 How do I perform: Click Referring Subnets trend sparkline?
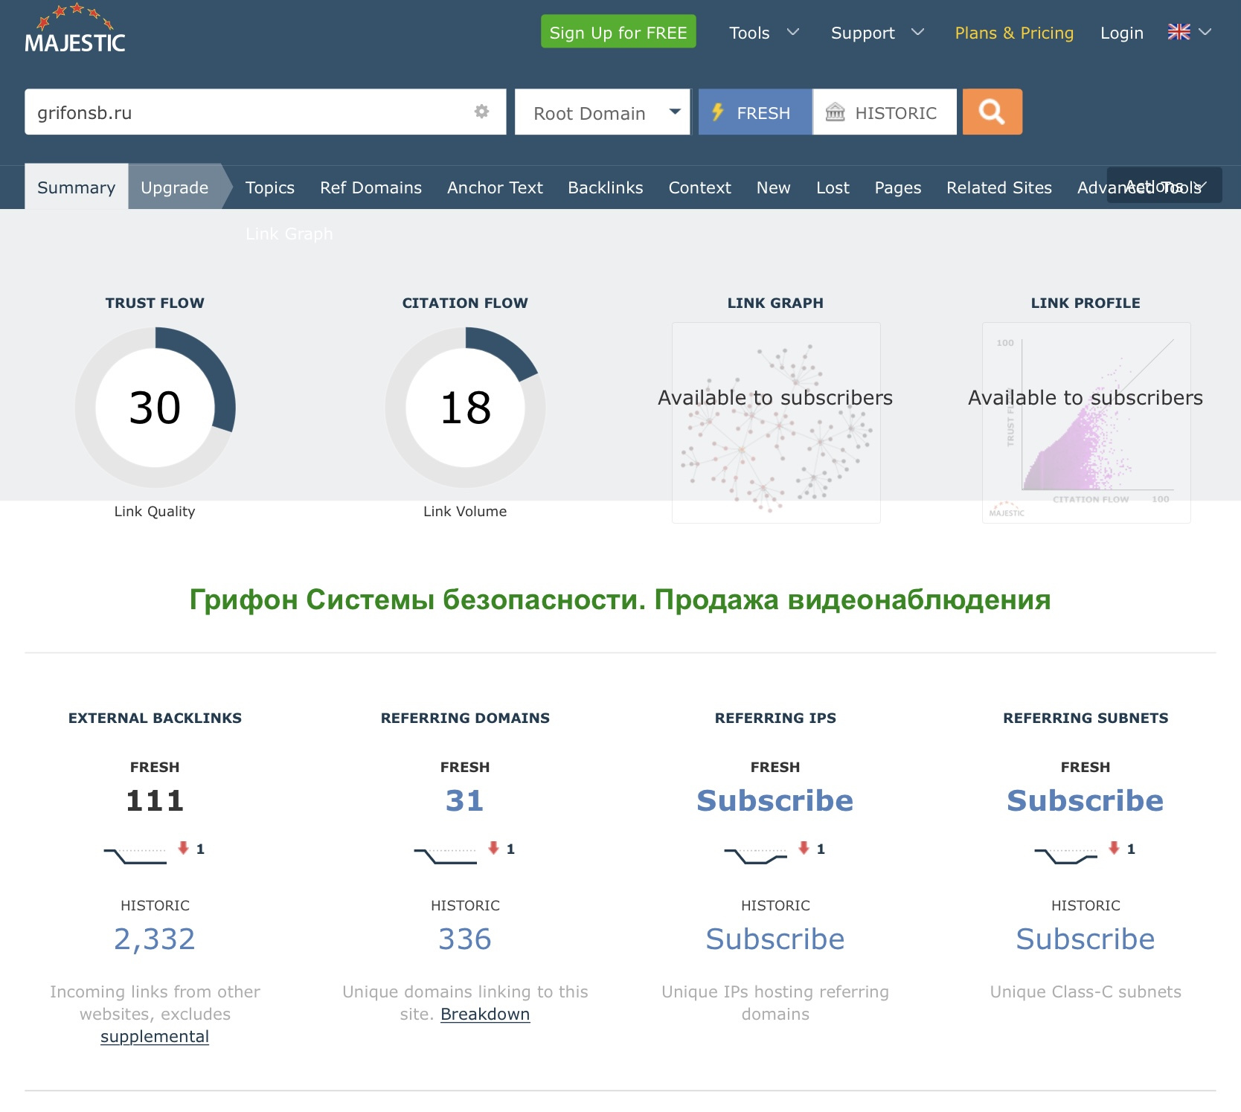[1066, 855]
